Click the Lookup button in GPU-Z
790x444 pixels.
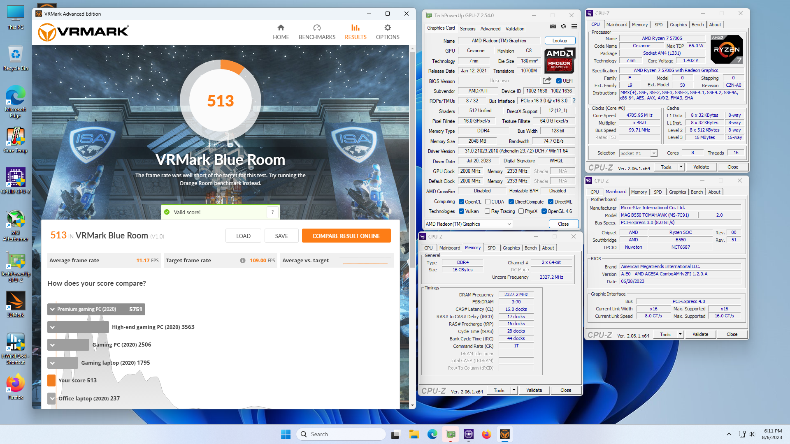560,41
